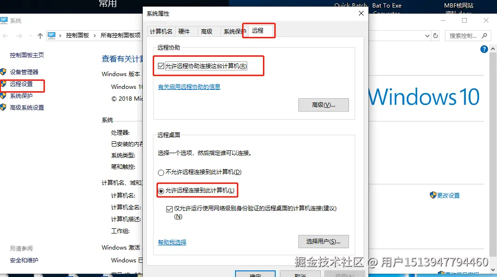Select the 远程 tab
This screenshot has width=497, height=277.
(258, 30)
